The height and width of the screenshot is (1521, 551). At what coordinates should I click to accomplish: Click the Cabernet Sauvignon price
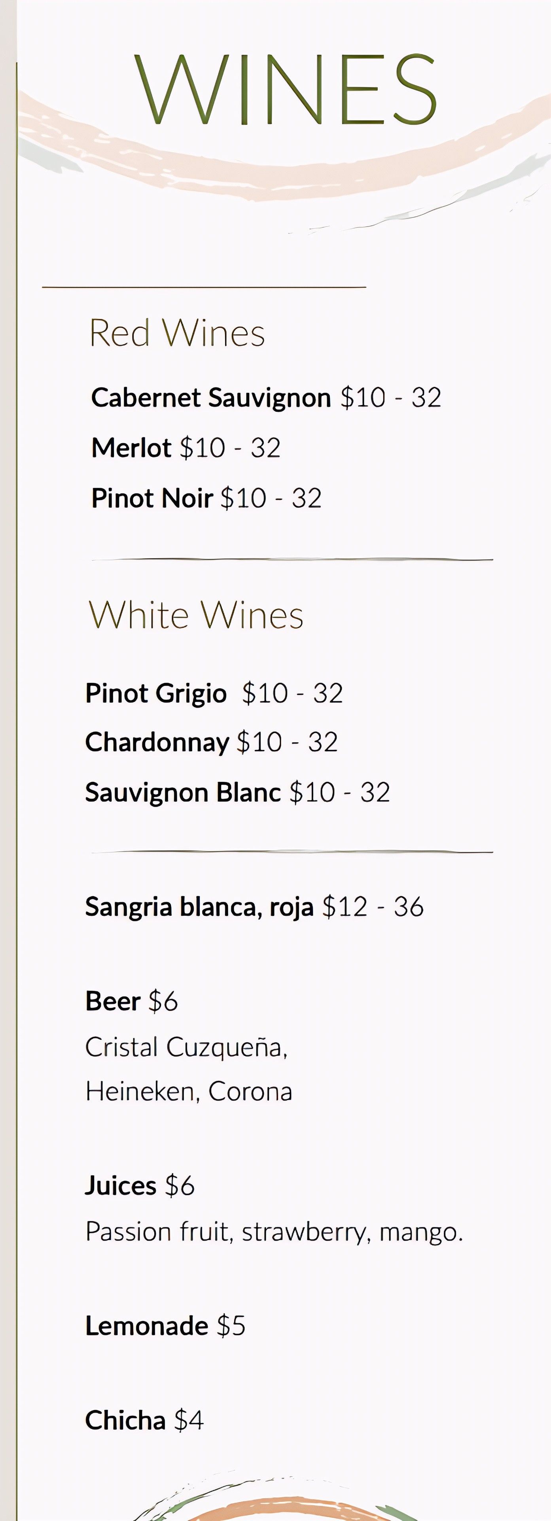tap(390, 398)
